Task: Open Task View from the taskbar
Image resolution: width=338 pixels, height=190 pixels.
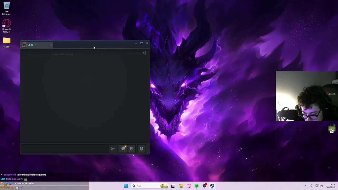Action: tap(173, 186)
